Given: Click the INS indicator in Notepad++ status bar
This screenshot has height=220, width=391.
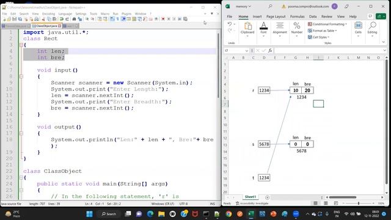Looking at the screenshot, I should click(x=212, y=204).
